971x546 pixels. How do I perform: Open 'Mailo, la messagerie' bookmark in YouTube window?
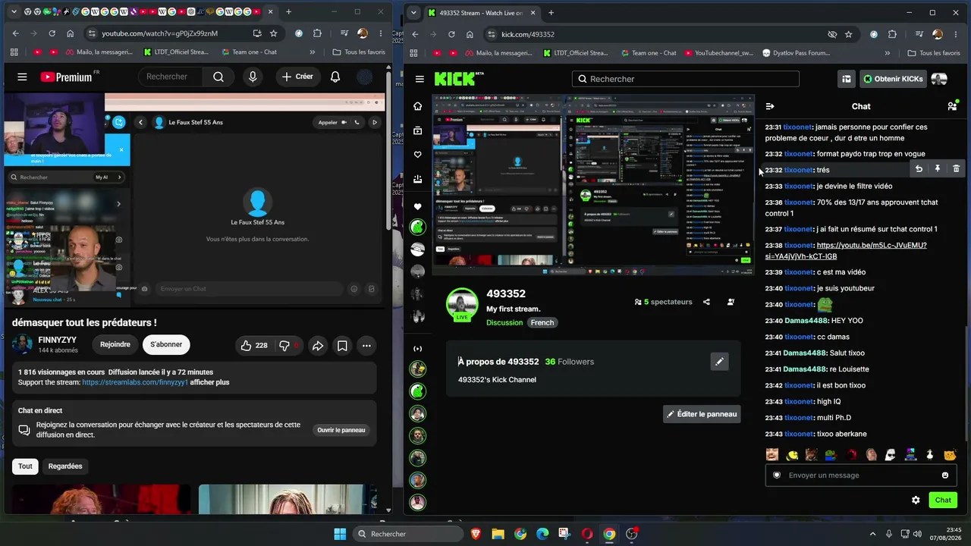100,52
